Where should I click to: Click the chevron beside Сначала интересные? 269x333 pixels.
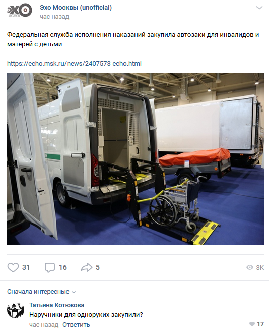point(74,292)
